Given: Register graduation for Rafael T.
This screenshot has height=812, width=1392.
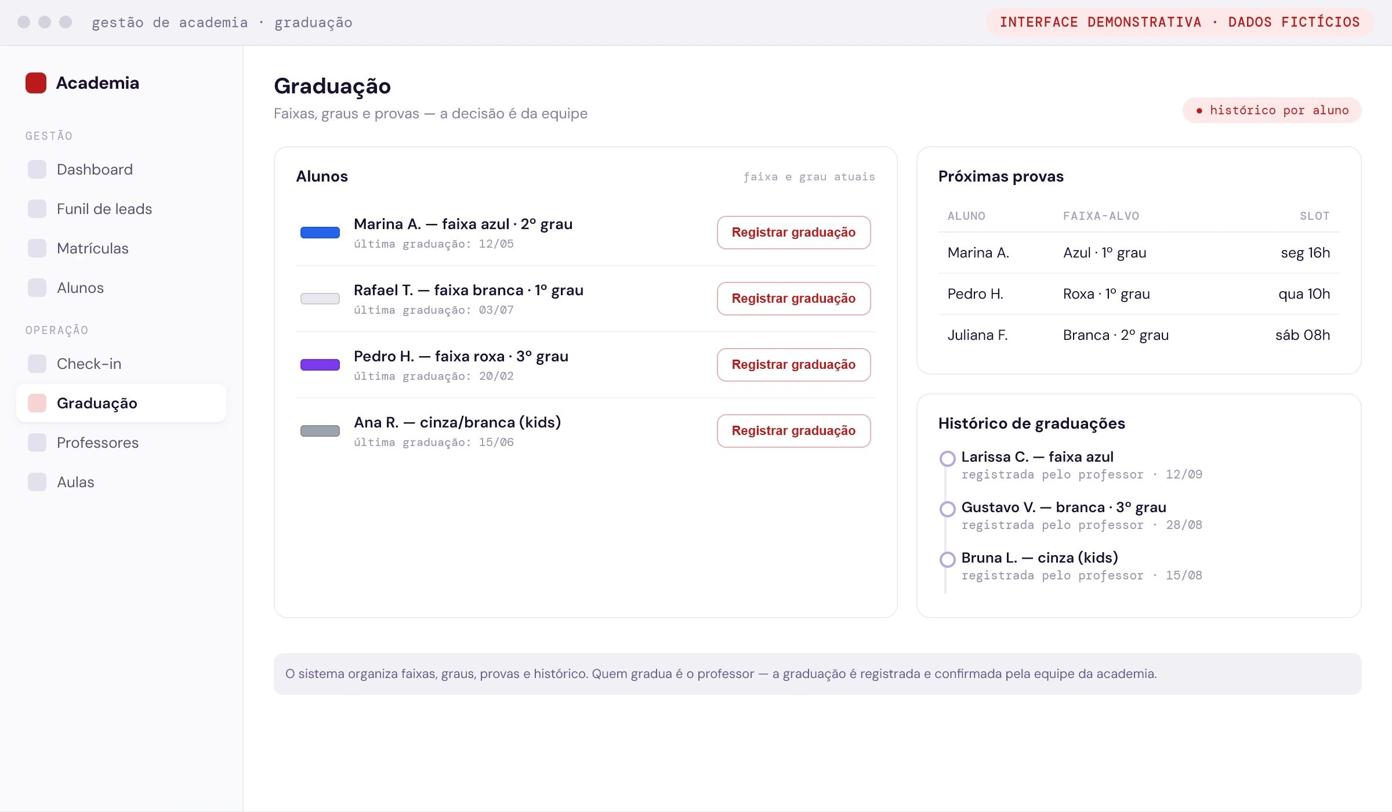Looking at the screenshot, I should point(793,299).
